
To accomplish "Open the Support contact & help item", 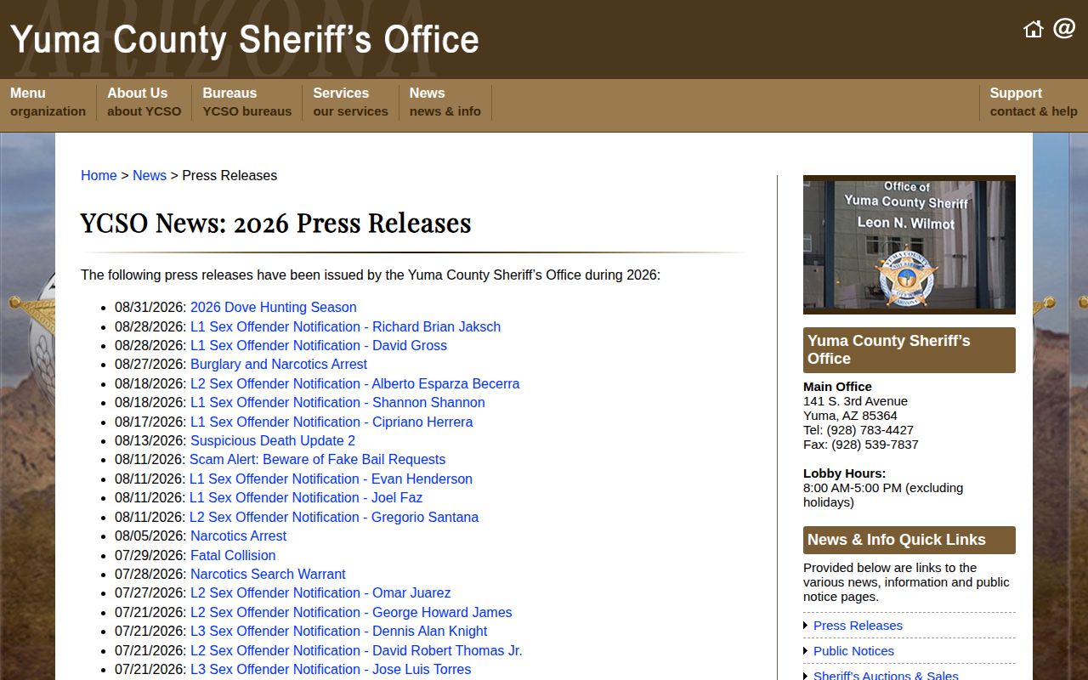I will click(1033, 102).
